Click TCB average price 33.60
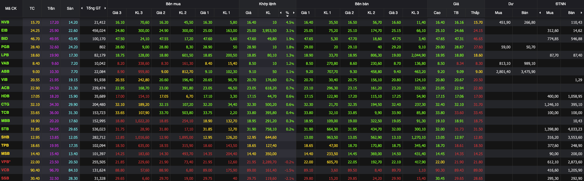Image resolution: width=584 pixels, height=181 pixels. tap(459, 113)
